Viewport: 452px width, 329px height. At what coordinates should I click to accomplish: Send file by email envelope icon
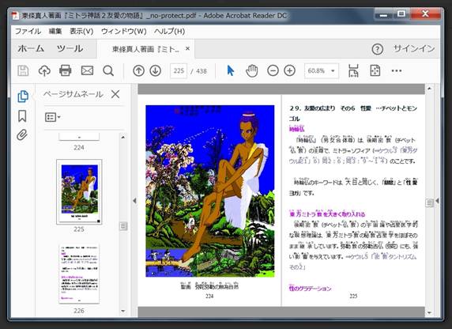coord(87,70)
